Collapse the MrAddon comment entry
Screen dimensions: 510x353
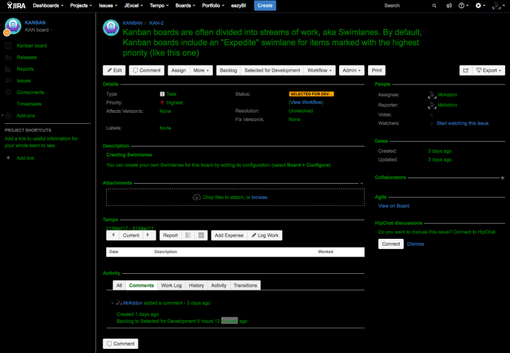pyautogui.click(x=112, y=303)
